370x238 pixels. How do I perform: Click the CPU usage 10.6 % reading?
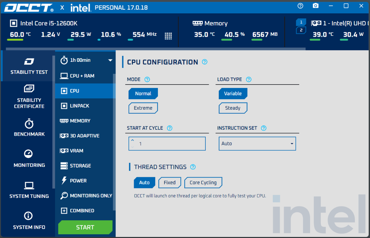pos(111,35)
